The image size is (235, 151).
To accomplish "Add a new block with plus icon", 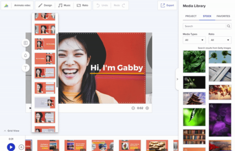I will tap(21, 147).
